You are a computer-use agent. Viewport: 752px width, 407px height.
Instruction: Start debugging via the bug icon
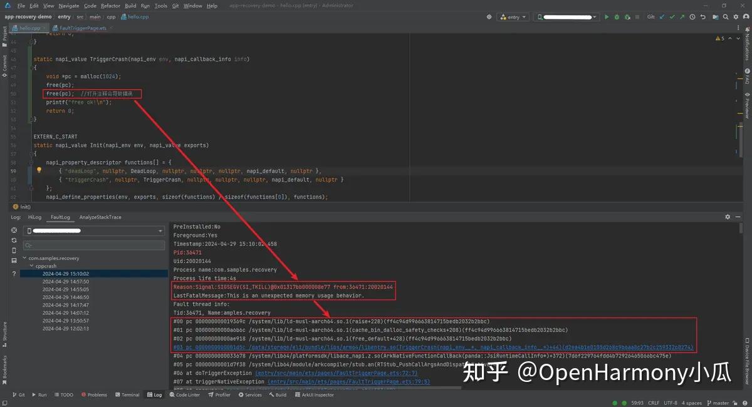617,17
